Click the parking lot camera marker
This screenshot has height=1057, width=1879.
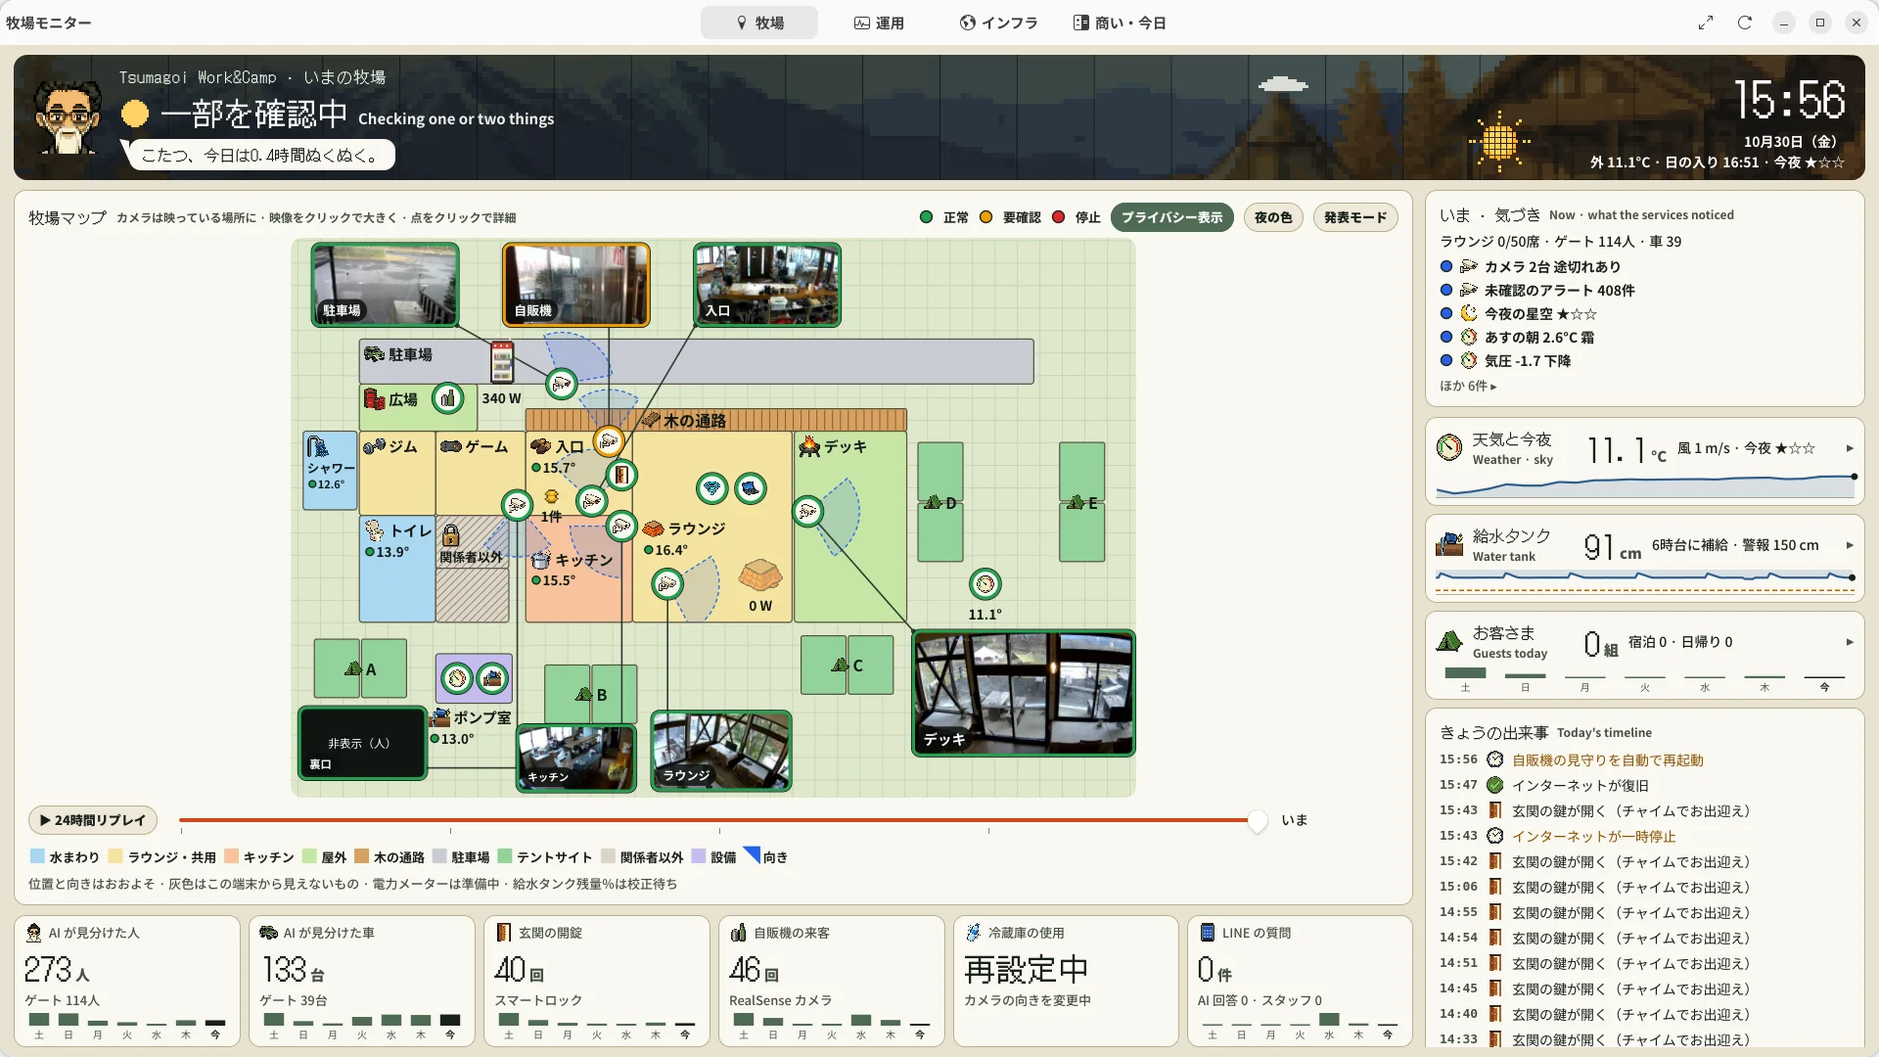pos(562,385)
